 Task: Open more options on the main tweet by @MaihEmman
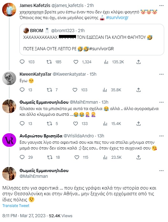[162, 170]
